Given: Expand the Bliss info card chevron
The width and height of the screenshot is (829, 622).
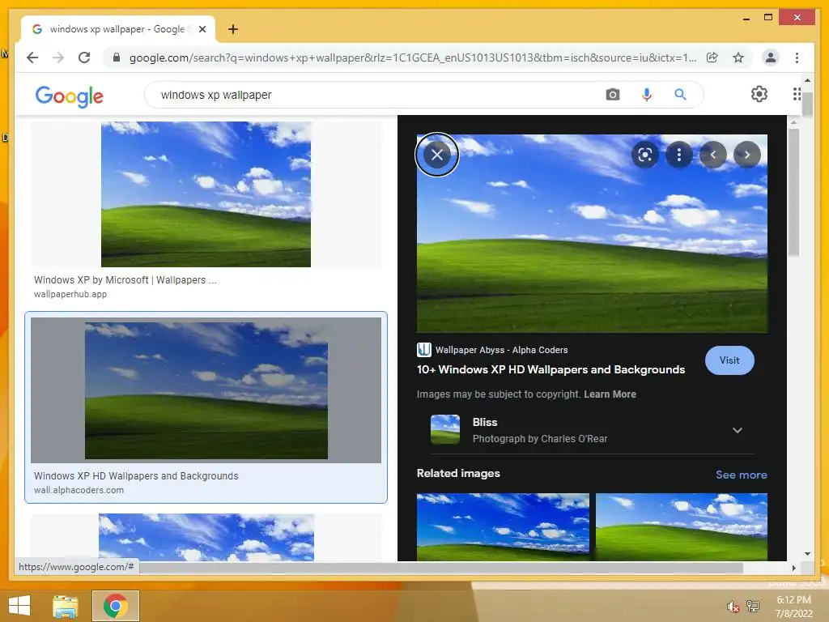Looking at the screenshot, I should (x=737, y=430).
